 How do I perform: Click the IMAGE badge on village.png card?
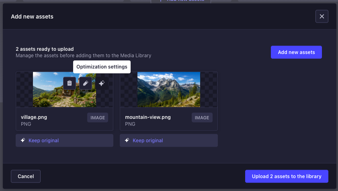point(98,118)
